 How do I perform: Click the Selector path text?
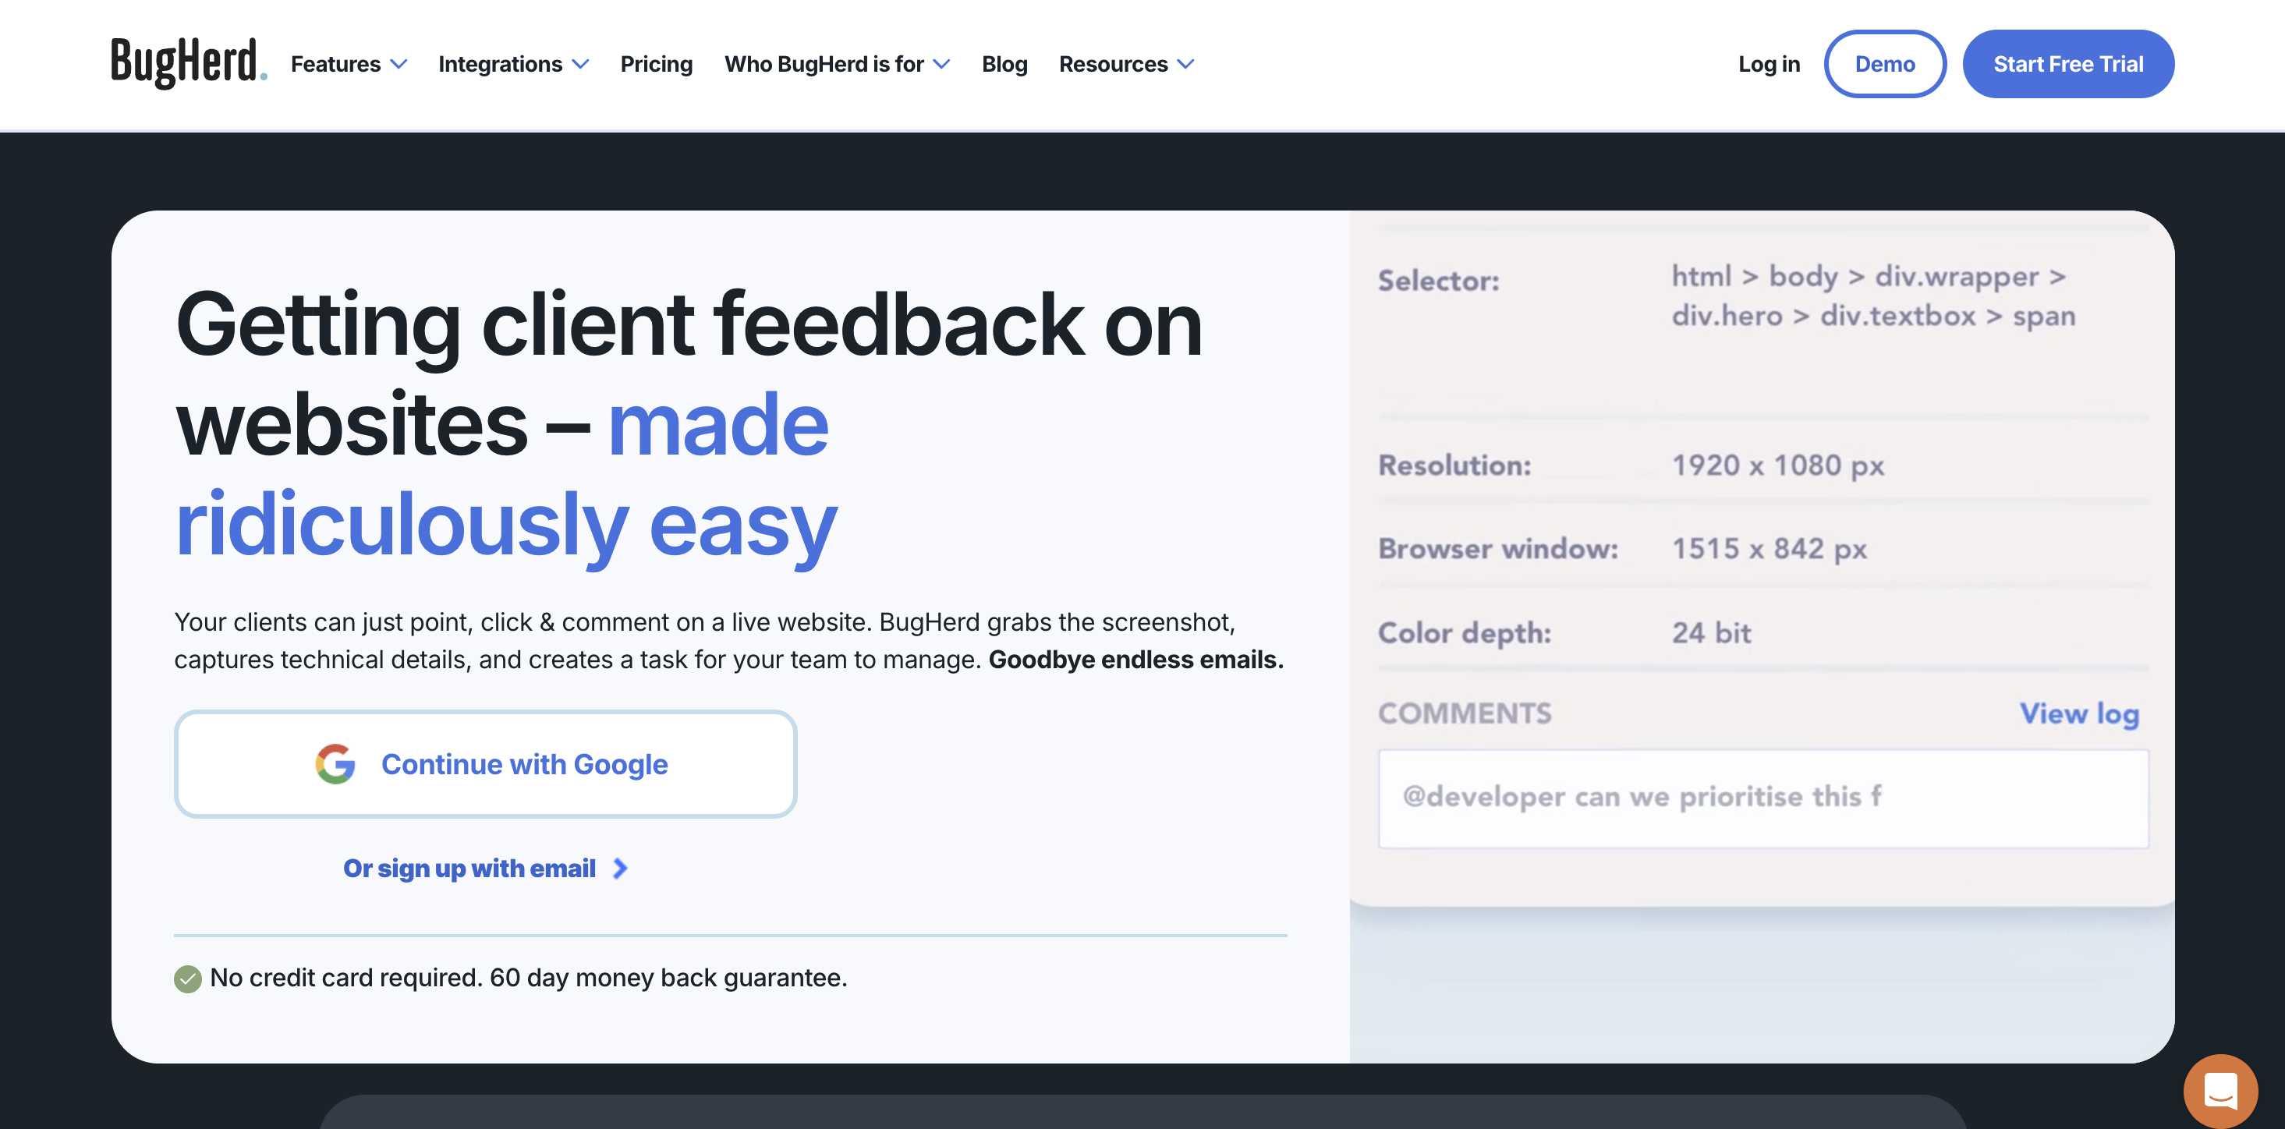1873,296
